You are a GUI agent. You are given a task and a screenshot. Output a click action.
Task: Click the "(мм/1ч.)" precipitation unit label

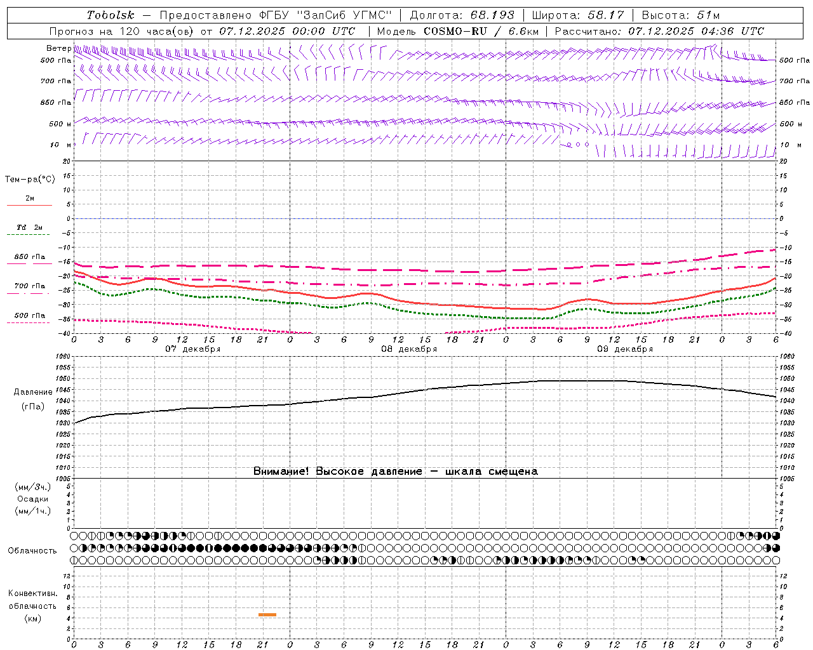pos(32,511)
